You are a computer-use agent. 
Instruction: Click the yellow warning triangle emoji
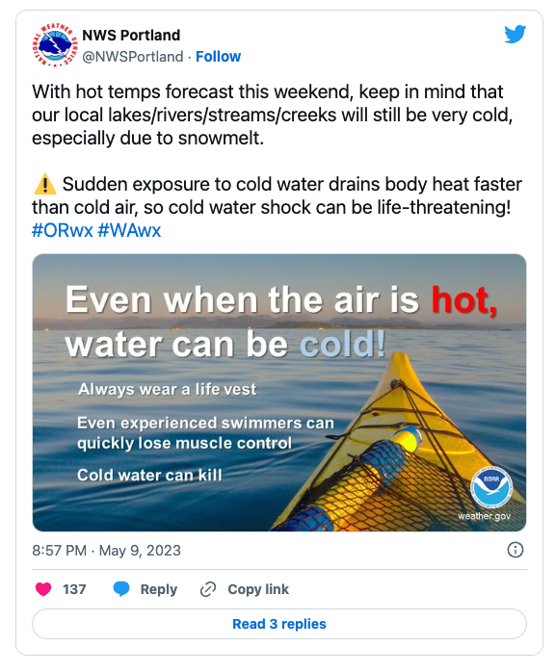pos(44,185)
